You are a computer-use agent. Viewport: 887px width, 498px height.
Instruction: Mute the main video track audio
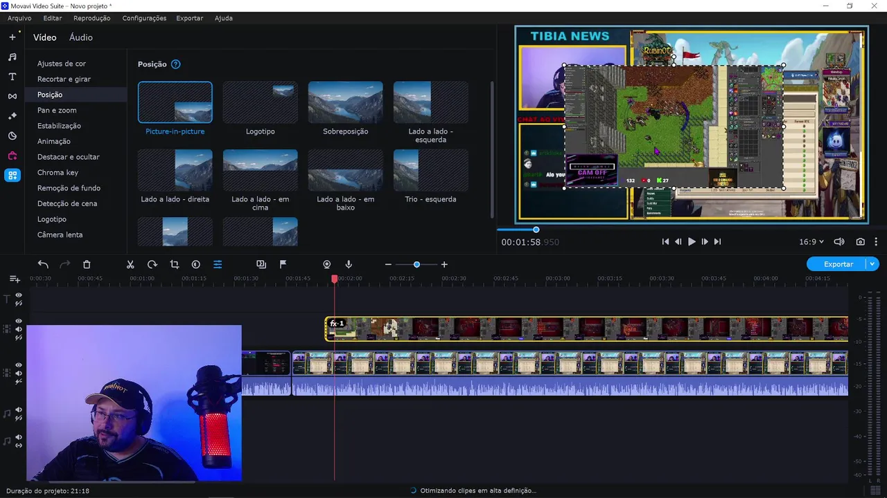(x=19, y=373)
